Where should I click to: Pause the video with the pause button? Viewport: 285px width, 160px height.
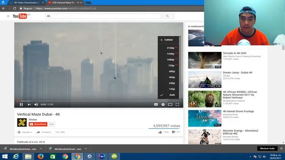click(x=21, y=104)
